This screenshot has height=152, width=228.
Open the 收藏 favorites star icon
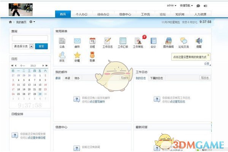tap(77, 55)
